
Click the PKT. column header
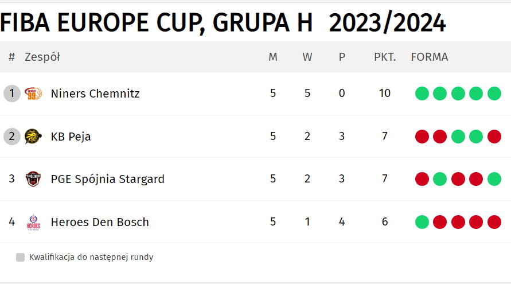[385, 57]
